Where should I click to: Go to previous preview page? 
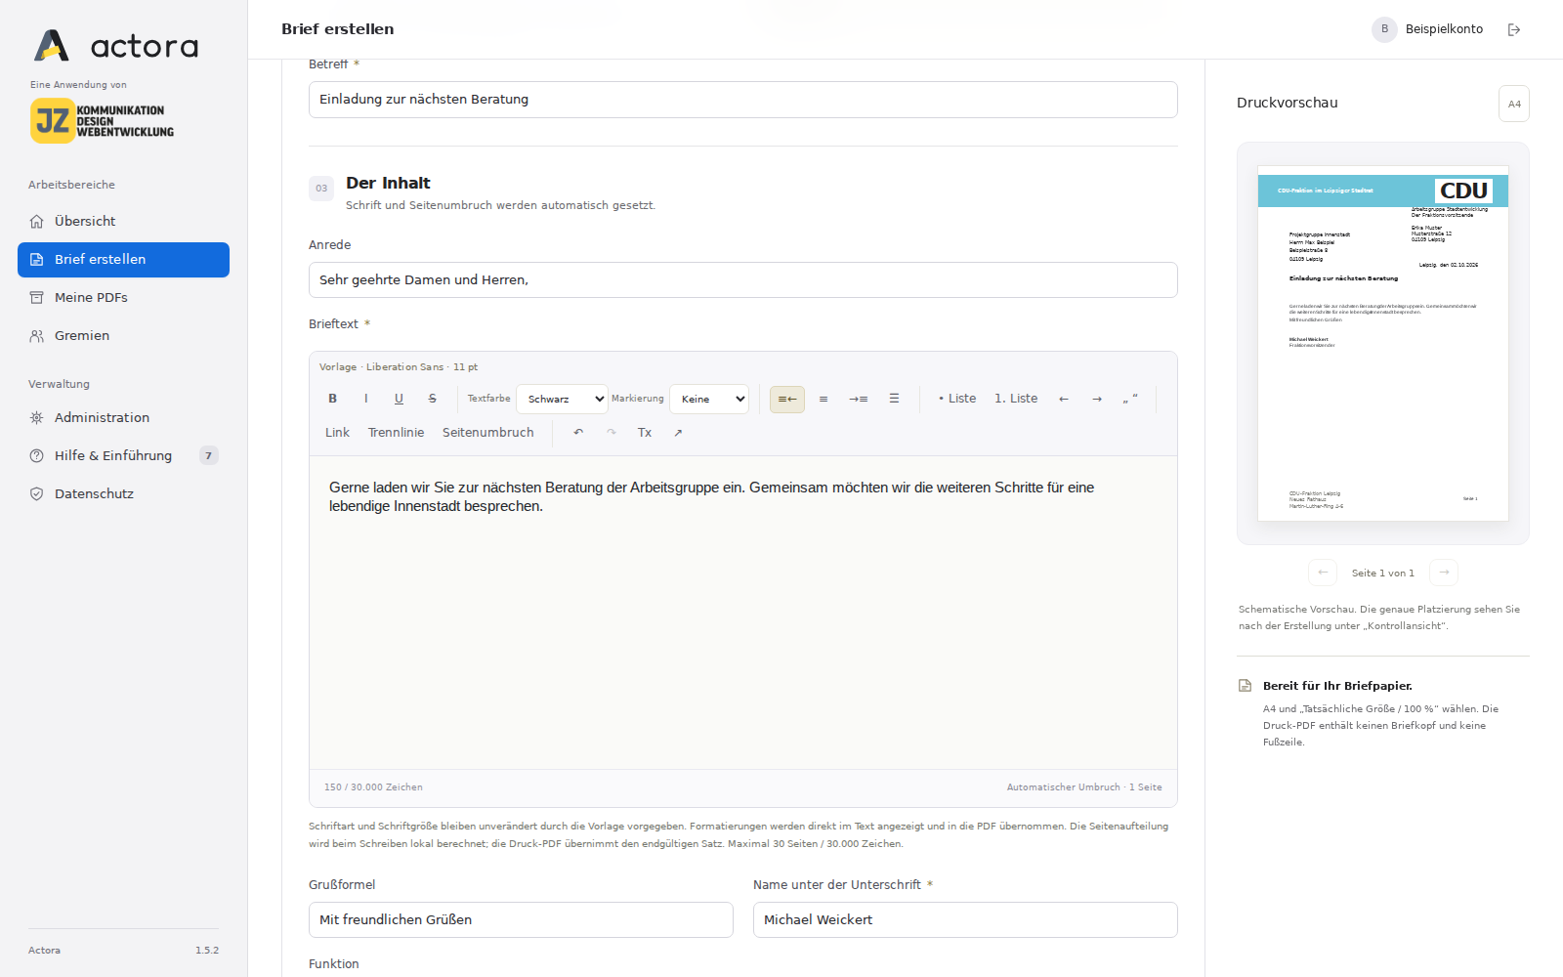click(1323, 573)
